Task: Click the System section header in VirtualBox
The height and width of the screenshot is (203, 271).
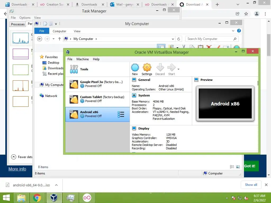Action: click(x=144, y=95)
